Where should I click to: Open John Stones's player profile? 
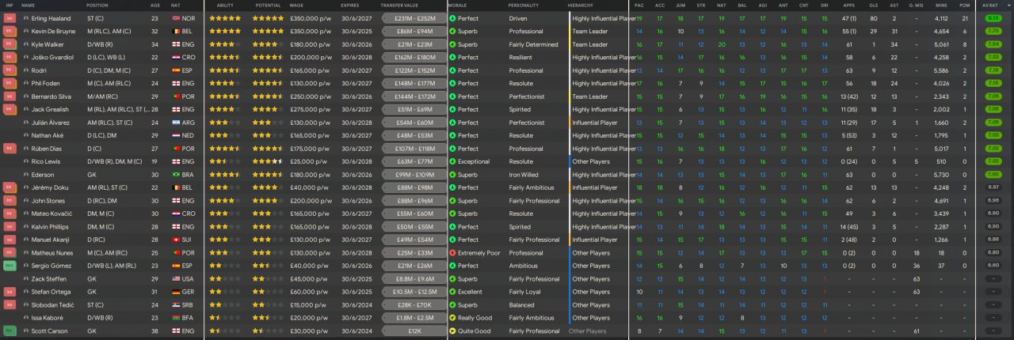(48, 201)
